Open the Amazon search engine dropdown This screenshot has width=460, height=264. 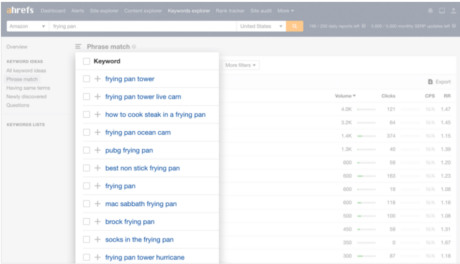(28, 26)
